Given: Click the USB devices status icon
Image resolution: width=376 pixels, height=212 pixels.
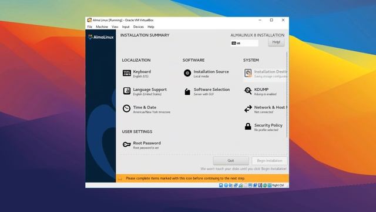Looking at the screenshot, I should click(240, 185).
